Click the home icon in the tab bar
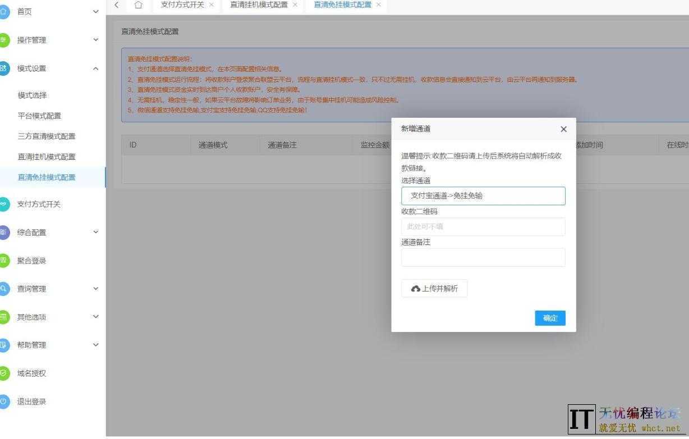Viewport: 689px width, 439px height. [138, 4]
